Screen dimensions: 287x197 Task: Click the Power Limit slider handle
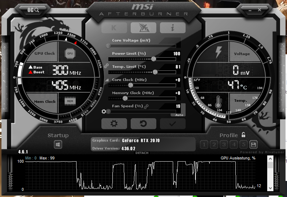point(154,59)
